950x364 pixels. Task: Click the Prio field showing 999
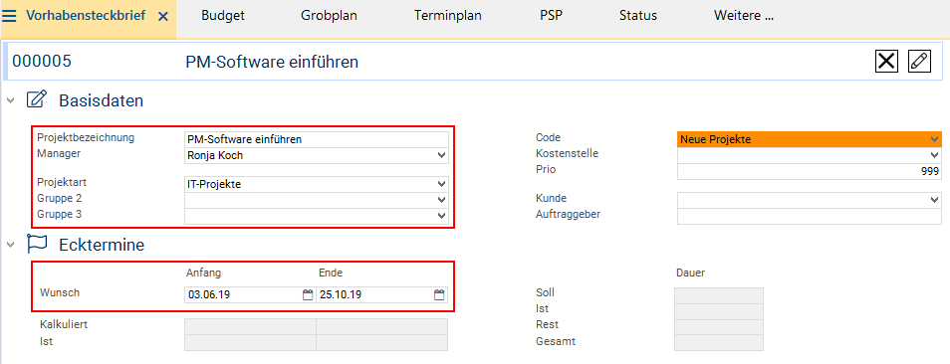(810, 172)
